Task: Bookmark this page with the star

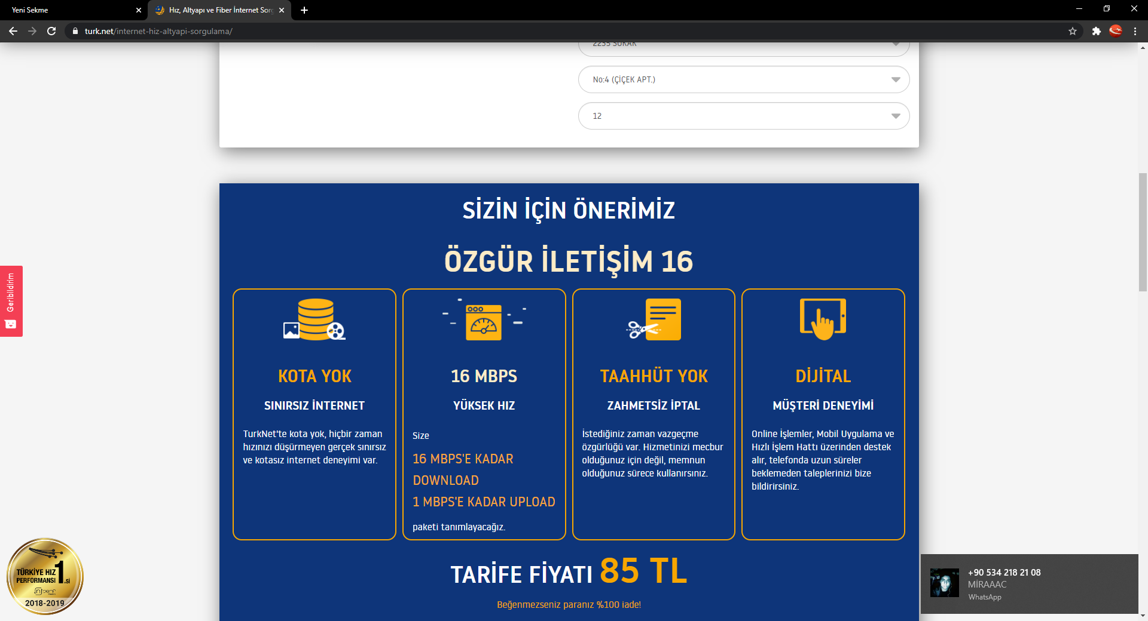Action: coord(1073,31)
